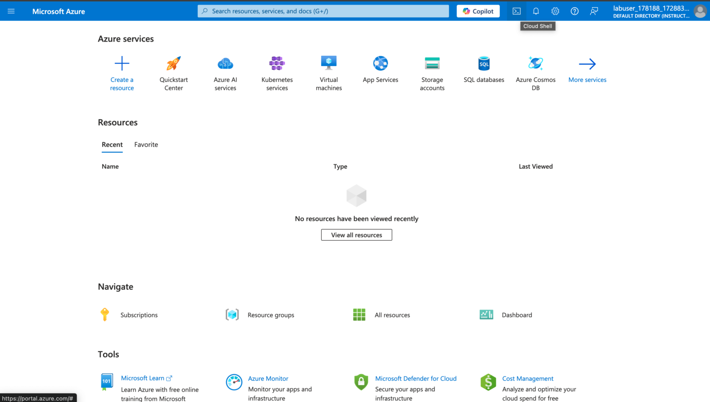Screen dimensions: 710x402
Task: Open the Cloud Shell terminal
Action: (x=516, y=11)
